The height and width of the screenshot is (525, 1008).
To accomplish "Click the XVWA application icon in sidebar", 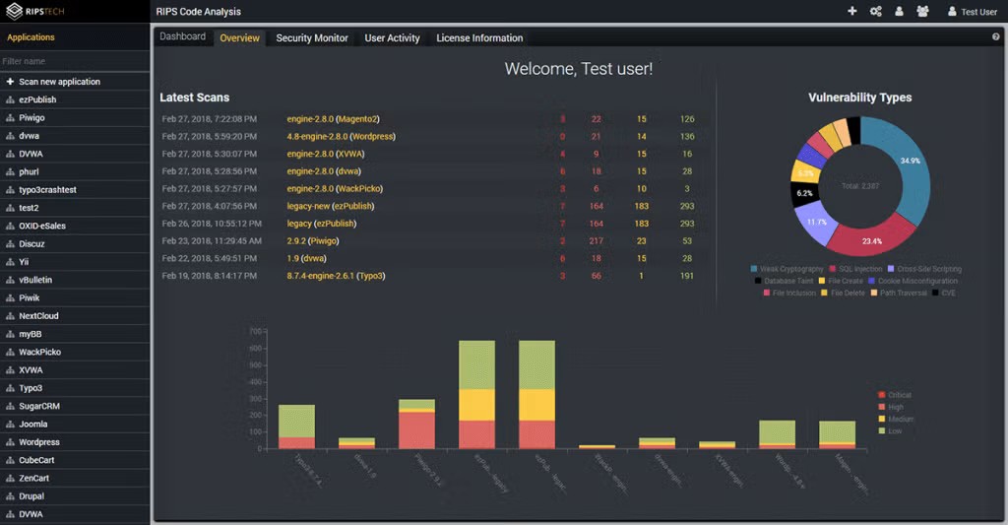I will tap(10, 370).
